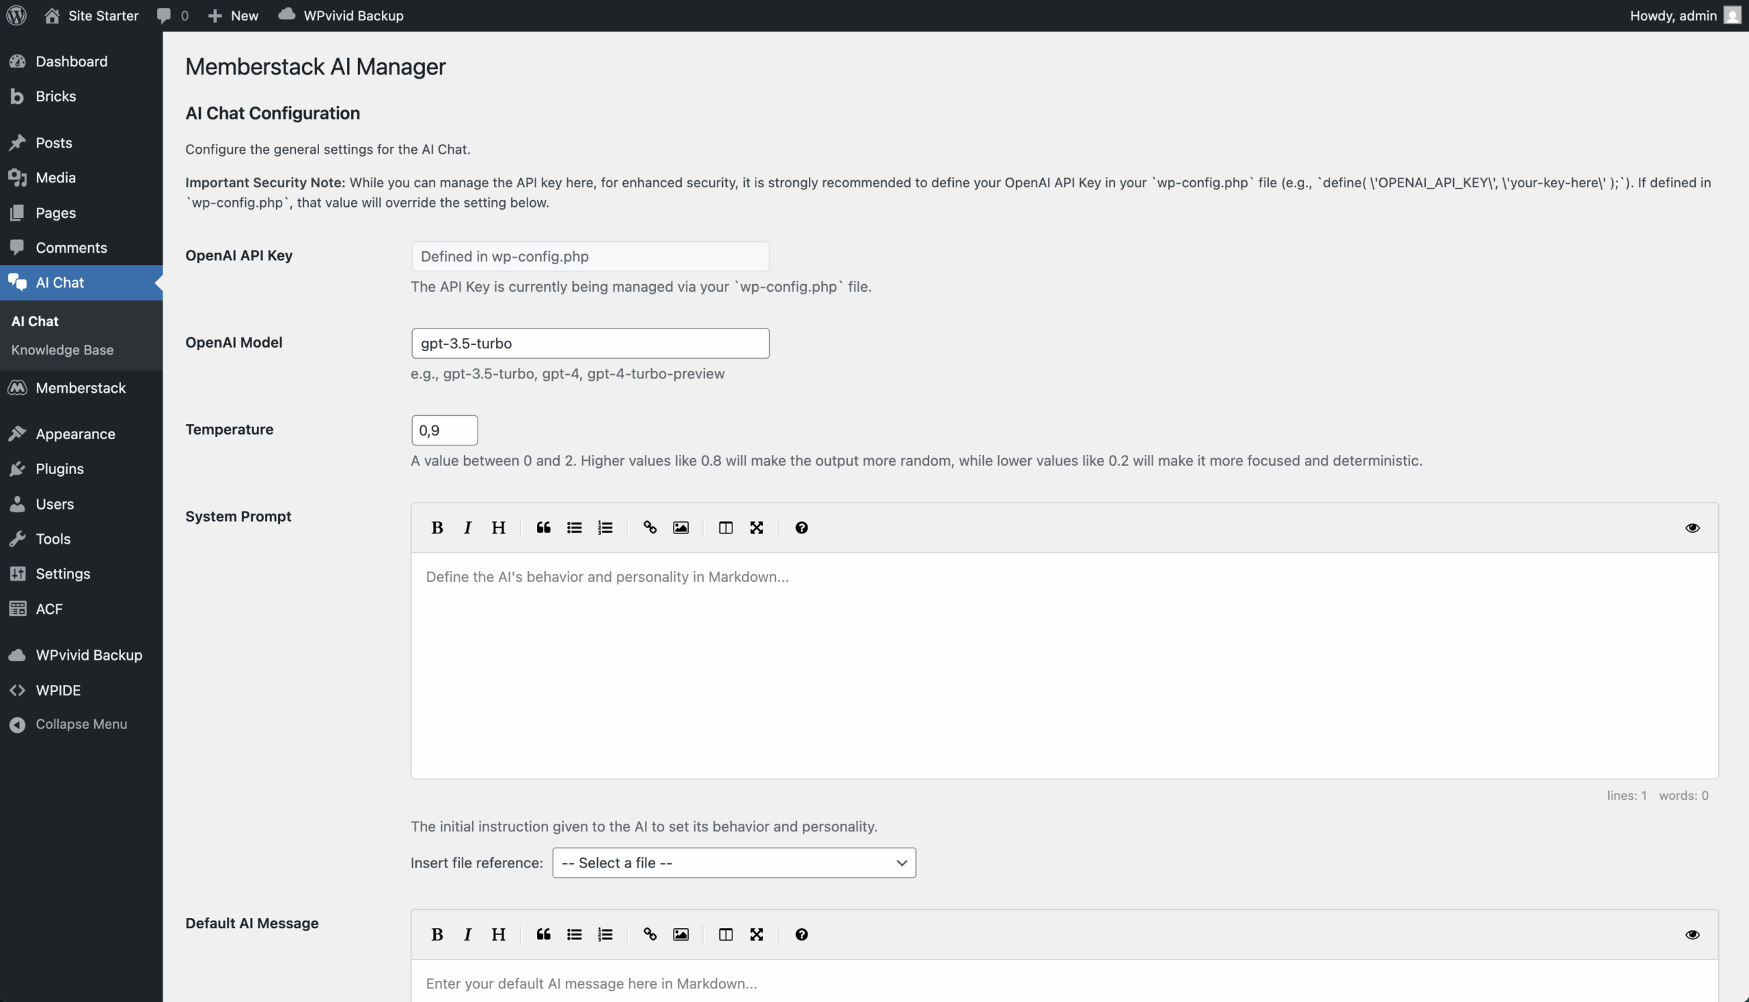Open the Howdy, admin account menu
Image resolution: width=1749 pixels, height=1002 pixels.
(1683, 15)
